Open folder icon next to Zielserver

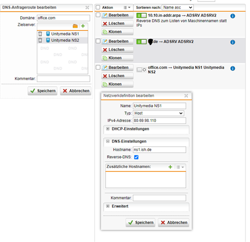click(75, 26)
